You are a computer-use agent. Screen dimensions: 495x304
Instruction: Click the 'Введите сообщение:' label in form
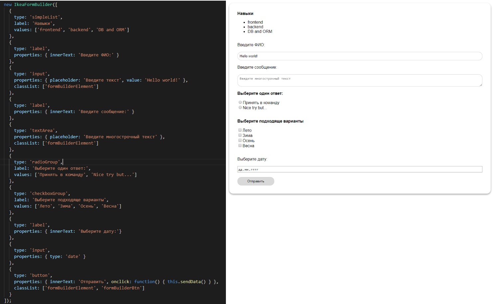pos(257,67)
